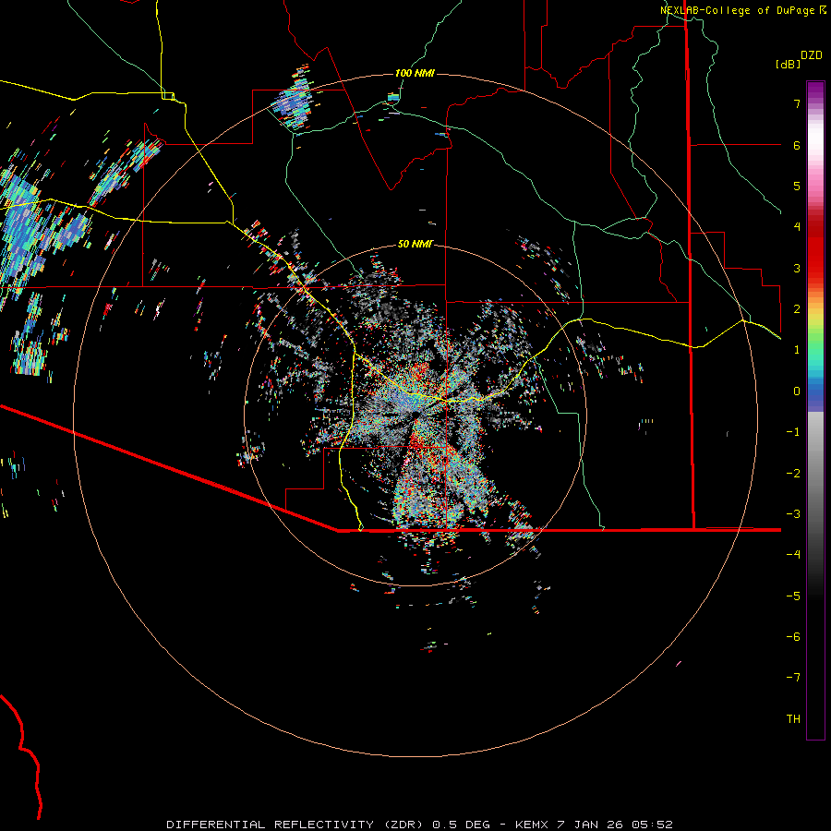Screen dimensions: 831x831
Task: Click the -3 value on the scale
Action: point(793,514)
